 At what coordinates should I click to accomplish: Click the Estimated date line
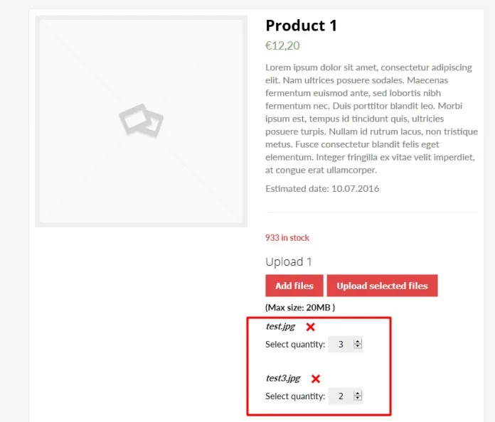coord(322,189)
